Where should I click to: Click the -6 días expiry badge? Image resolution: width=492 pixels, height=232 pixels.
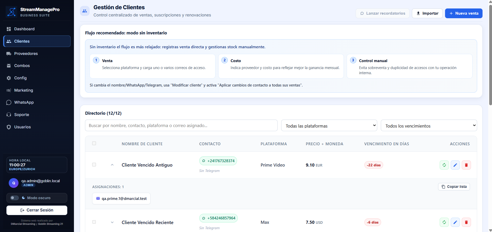[373, 222]
